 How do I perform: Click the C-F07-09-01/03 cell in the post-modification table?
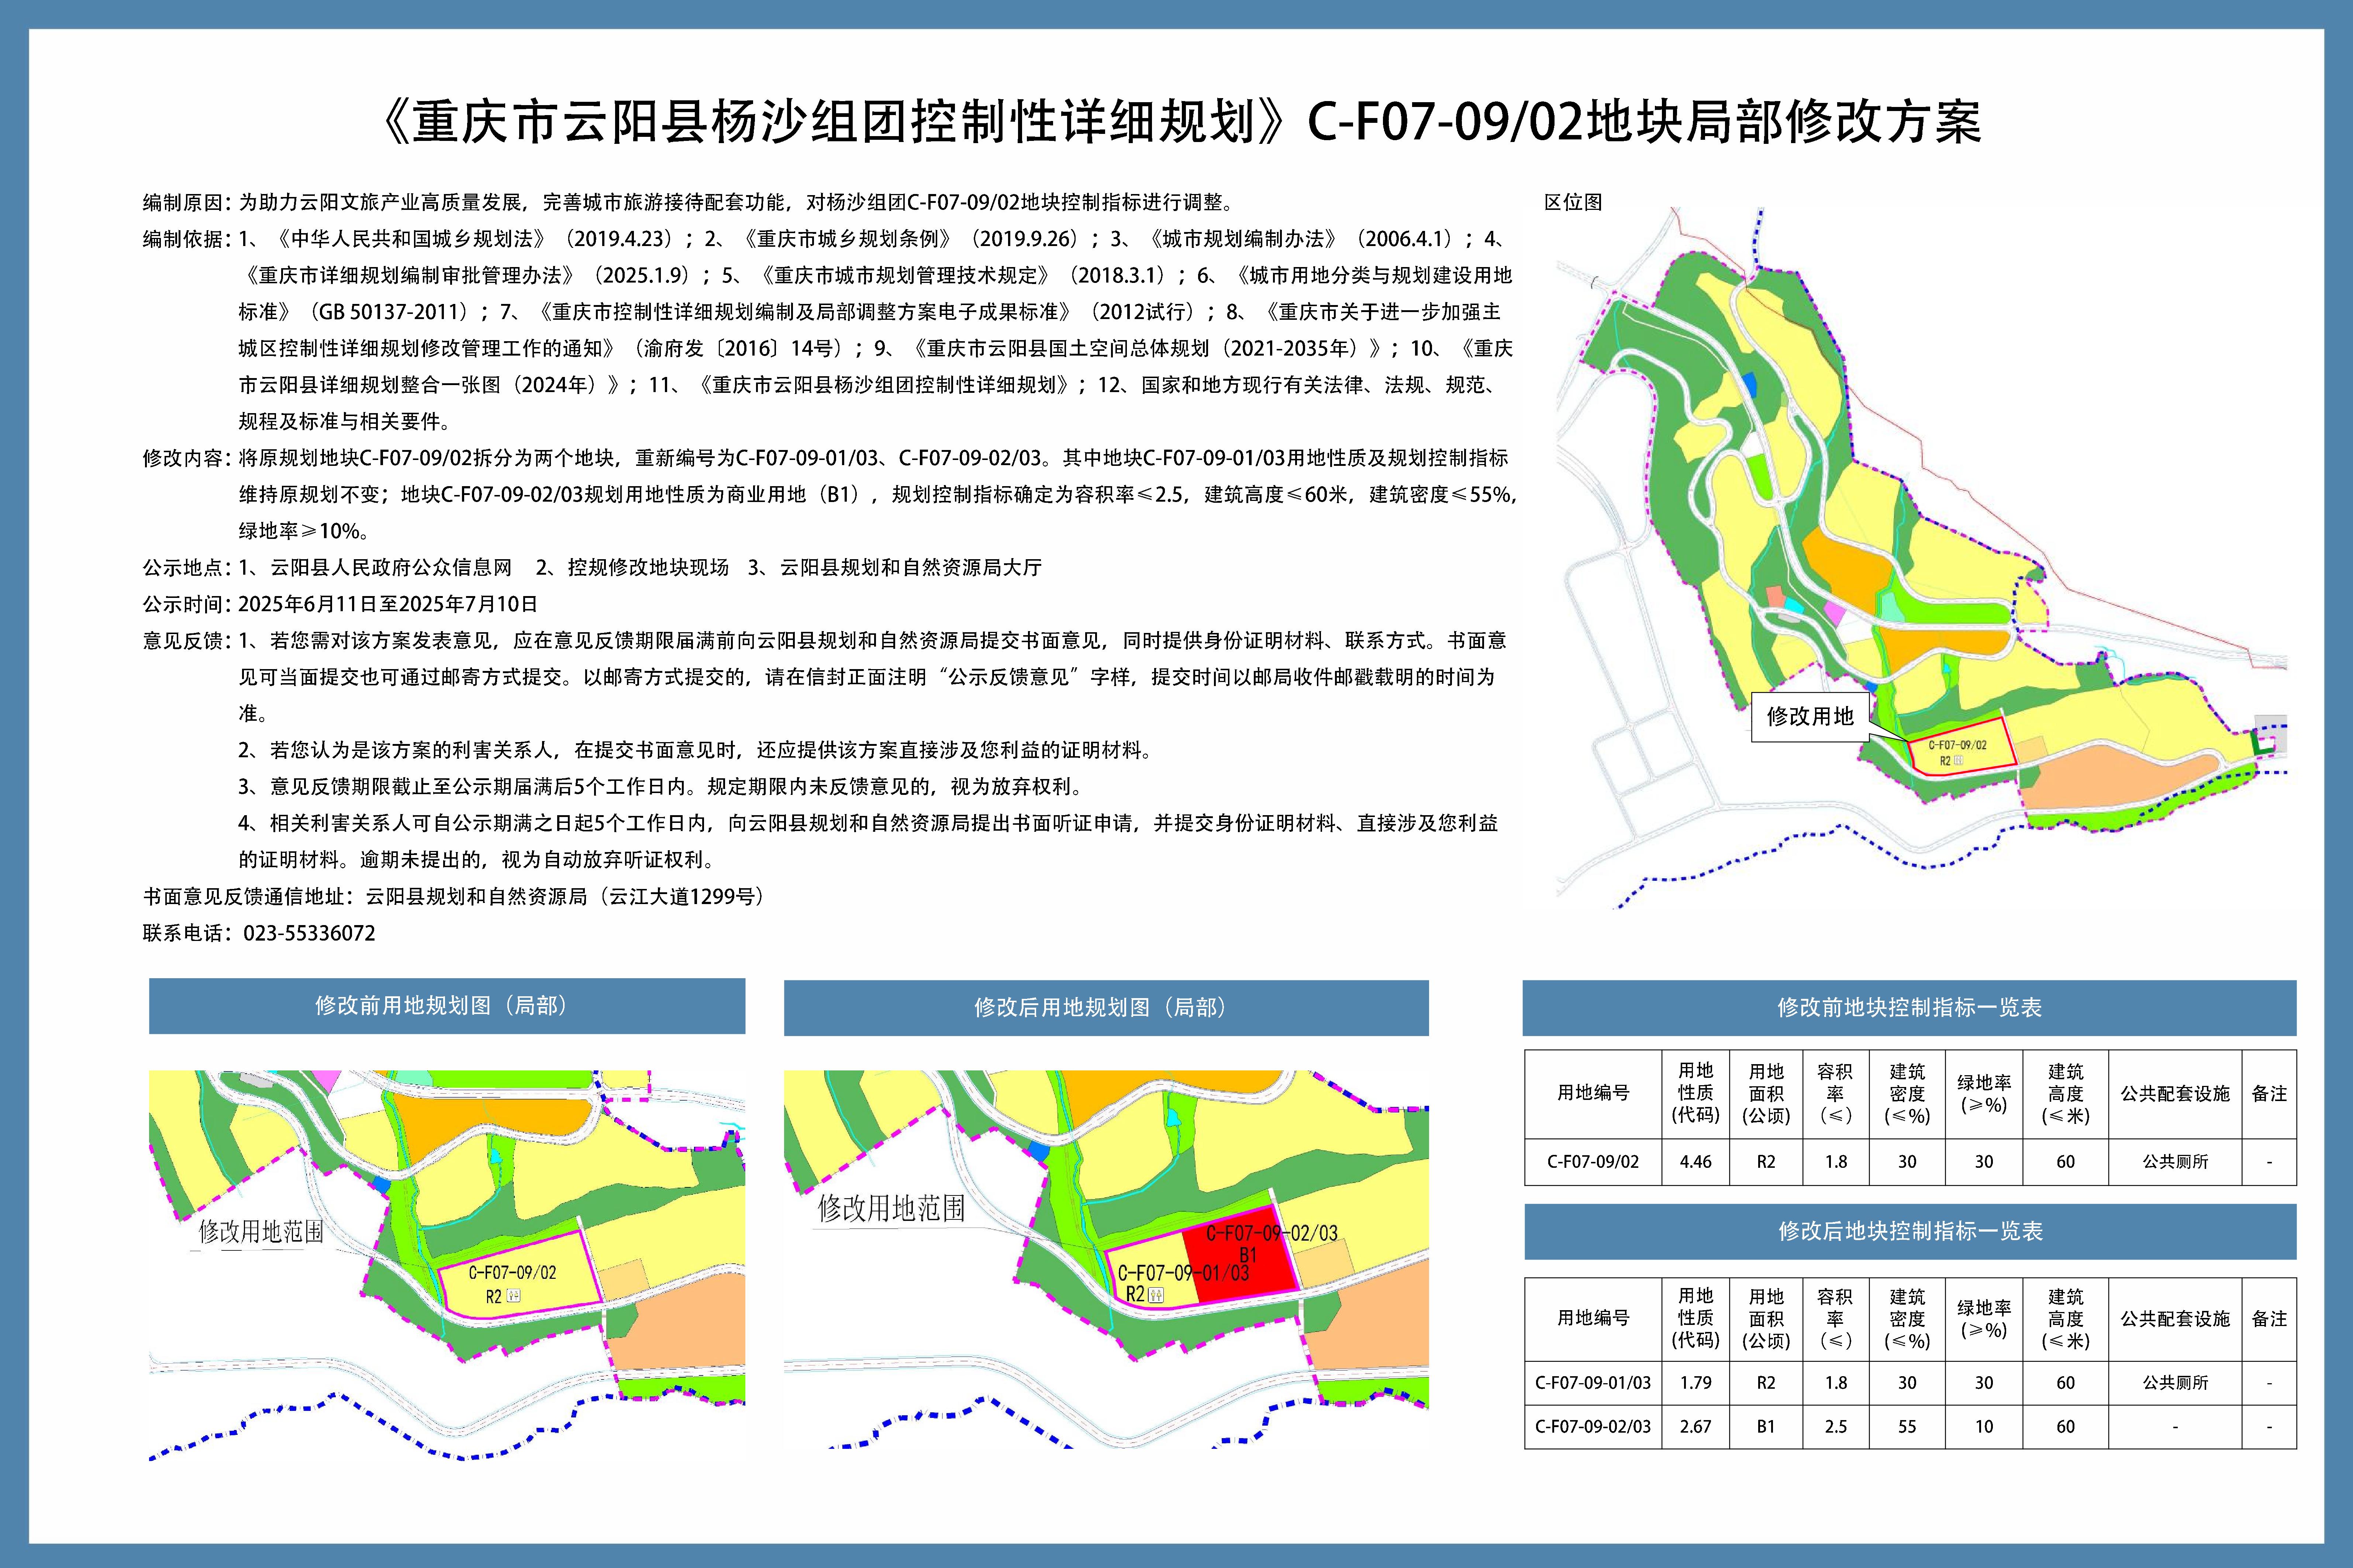1593,1383
